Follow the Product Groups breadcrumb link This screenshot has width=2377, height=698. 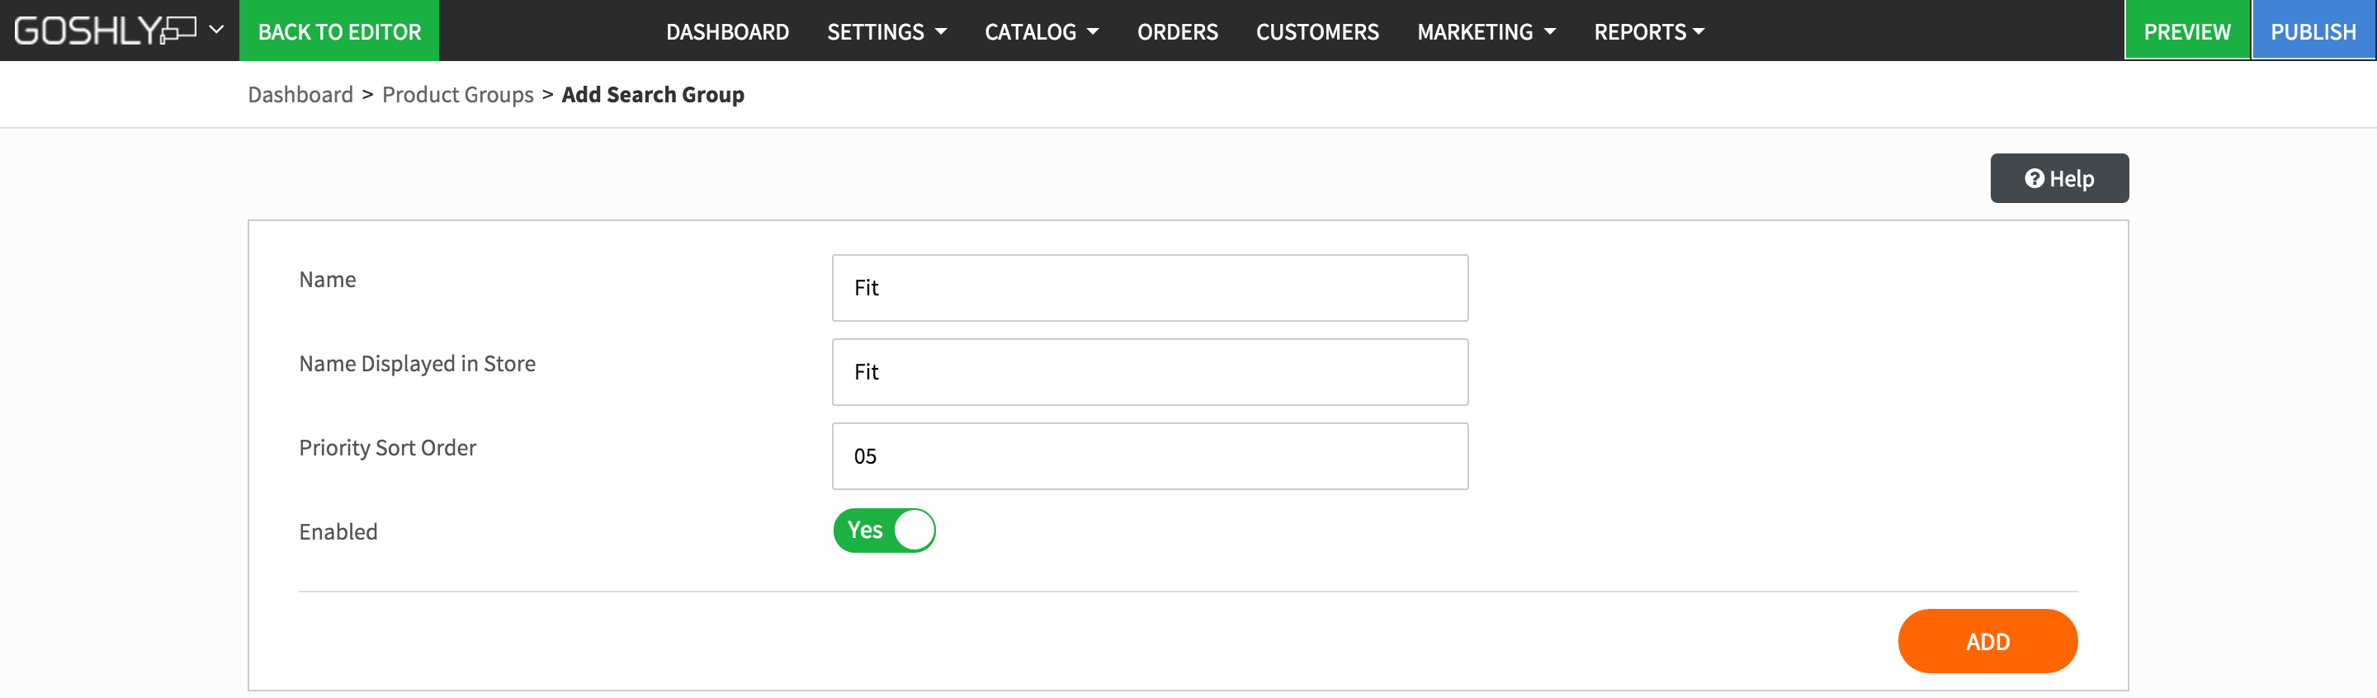(458, 94)
